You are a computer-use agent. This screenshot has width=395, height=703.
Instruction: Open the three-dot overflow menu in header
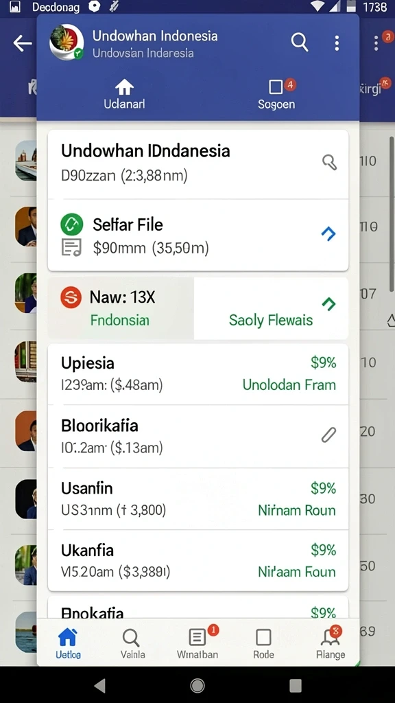pyautogui.click(x=337, y=43)
